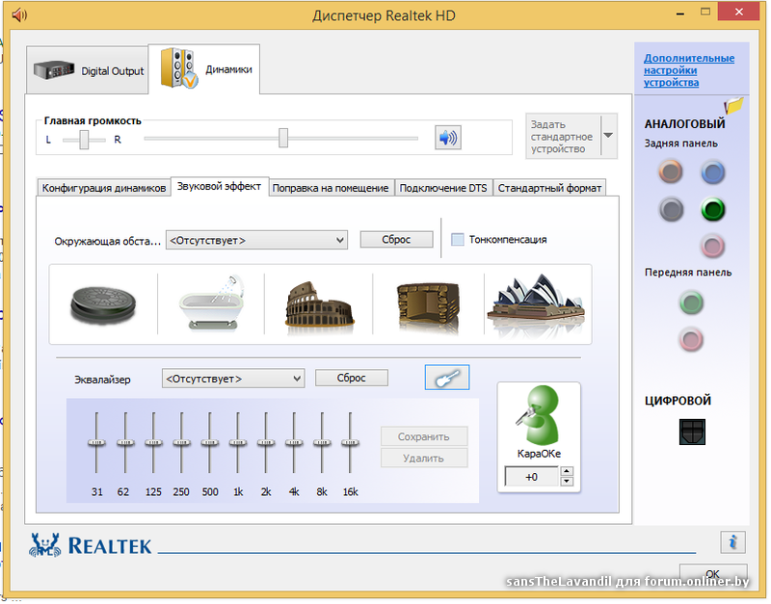Image resolution: width=771 pixels, height=604 pixels.
Task: Click the 250 Hz equalizer slider
Action: pos(182,445)
